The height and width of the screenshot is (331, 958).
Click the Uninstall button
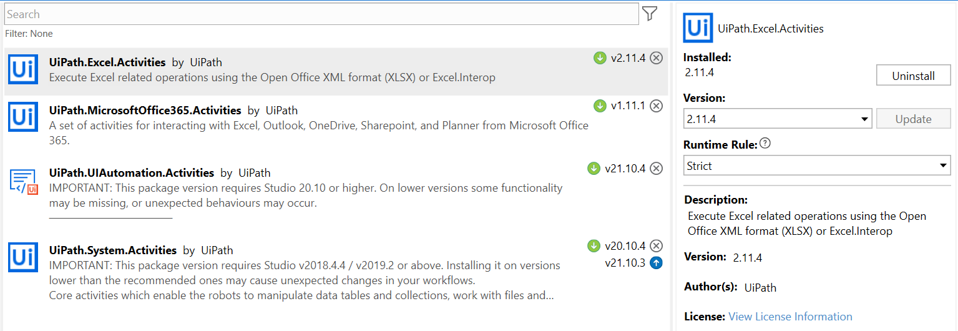pos(913,76)
